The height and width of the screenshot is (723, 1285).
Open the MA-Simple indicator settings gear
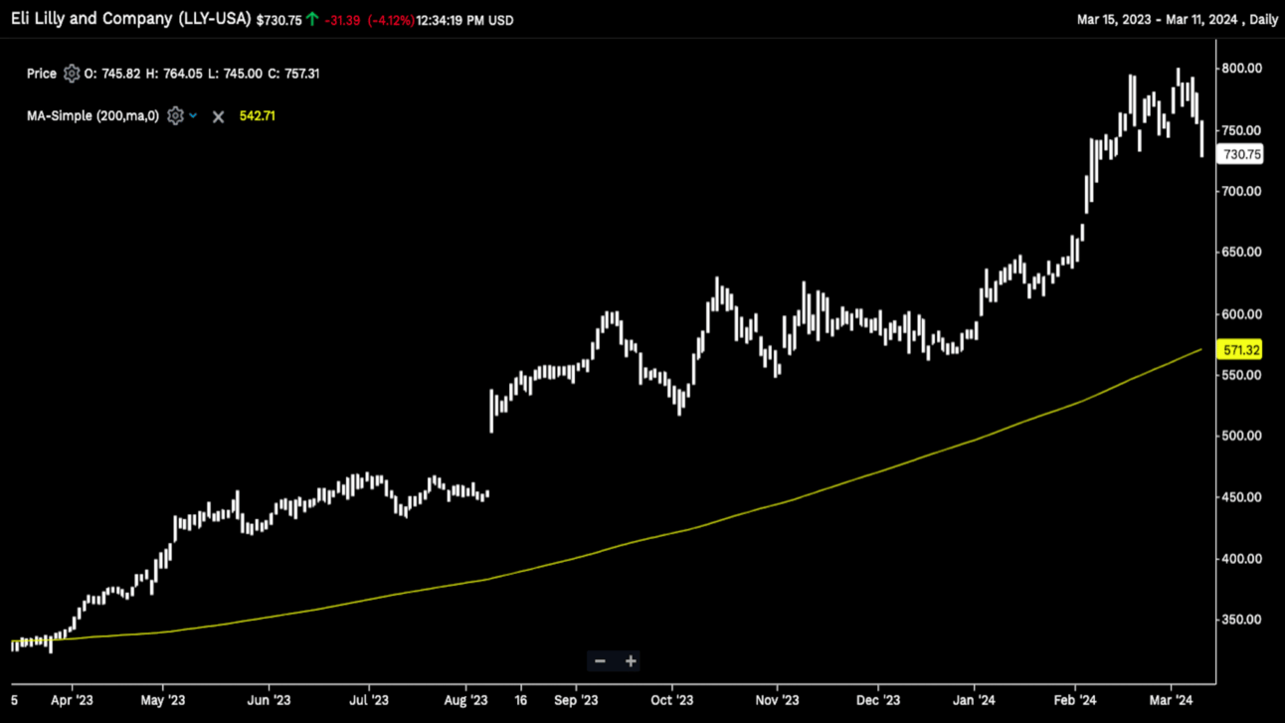click(x=175, y=115)
